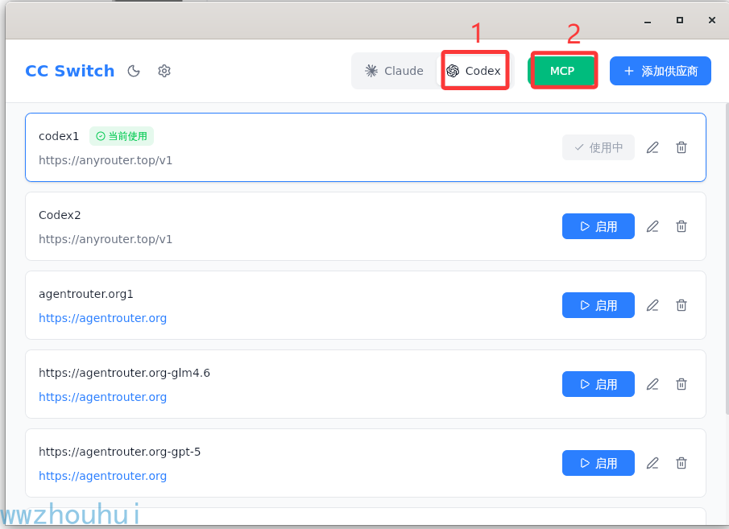This screenshot has height=529, width=729.
Task: Click the codex1 URL https://anyrouter.top/v1
Action: coord(106,160)
